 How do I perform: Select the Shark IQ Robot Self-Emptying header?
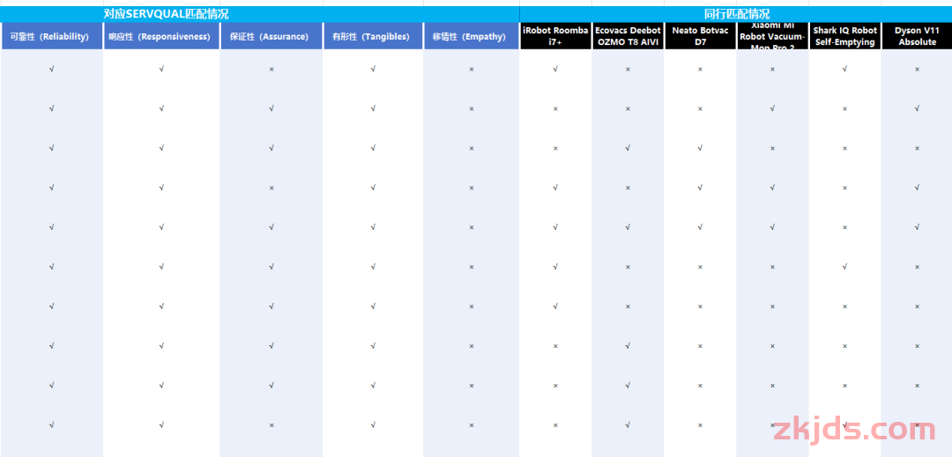[844, 36]
